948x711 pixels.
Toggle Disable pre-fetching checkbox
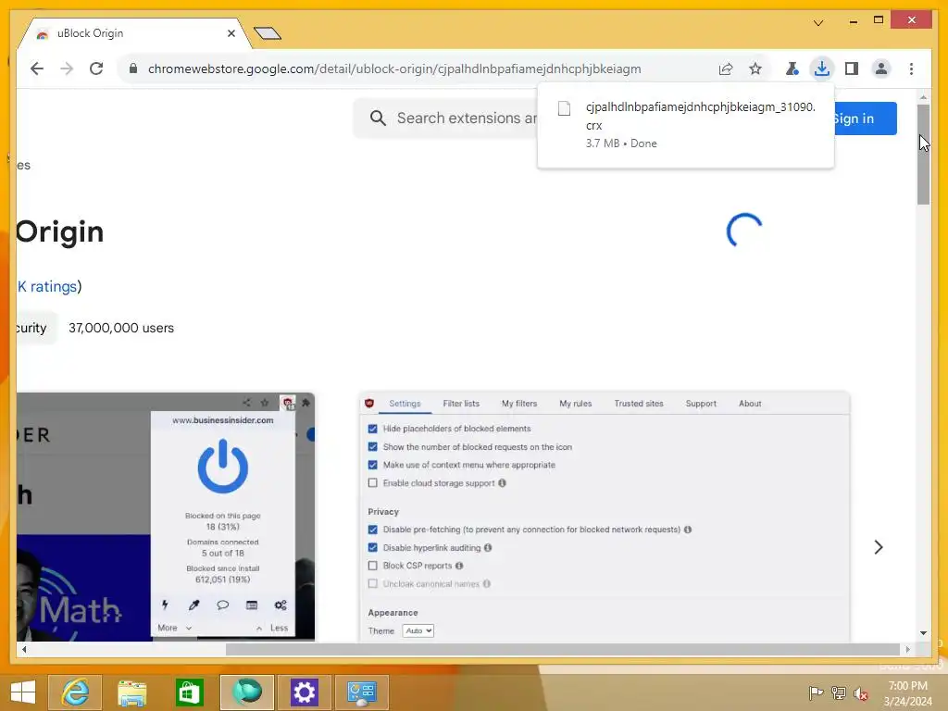point(372,530)
